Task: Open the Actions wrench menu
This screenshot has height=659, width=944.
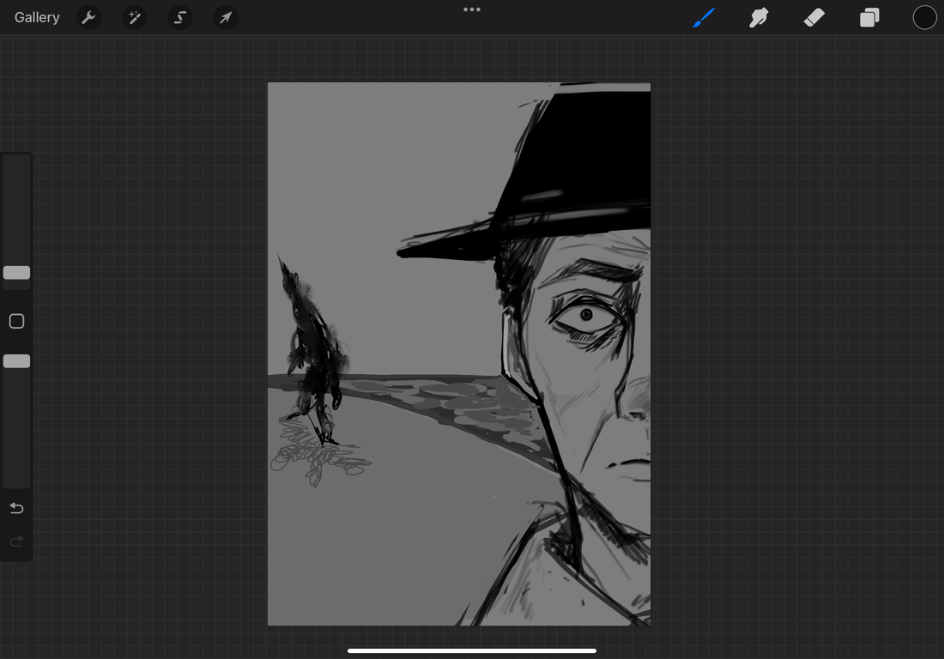Action: pos(88,17)
